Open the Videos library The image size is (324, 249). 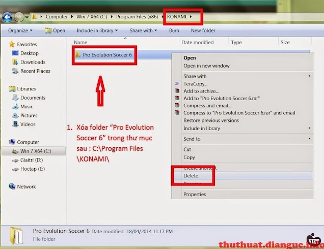28,124
